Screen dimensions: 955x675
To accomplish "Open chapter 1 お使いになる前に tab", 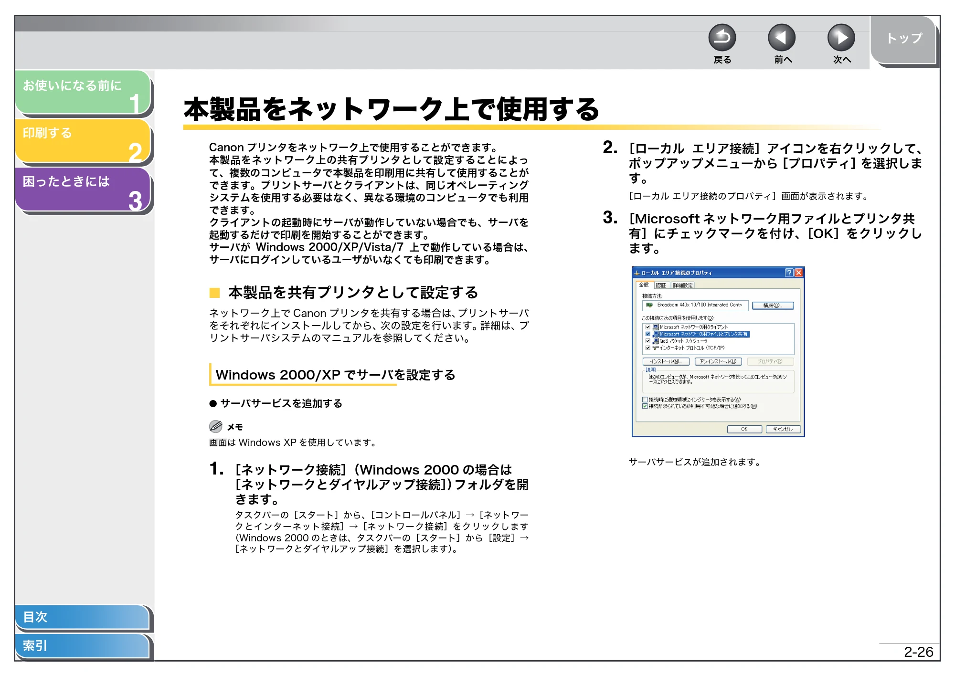I will click(83, 92).
